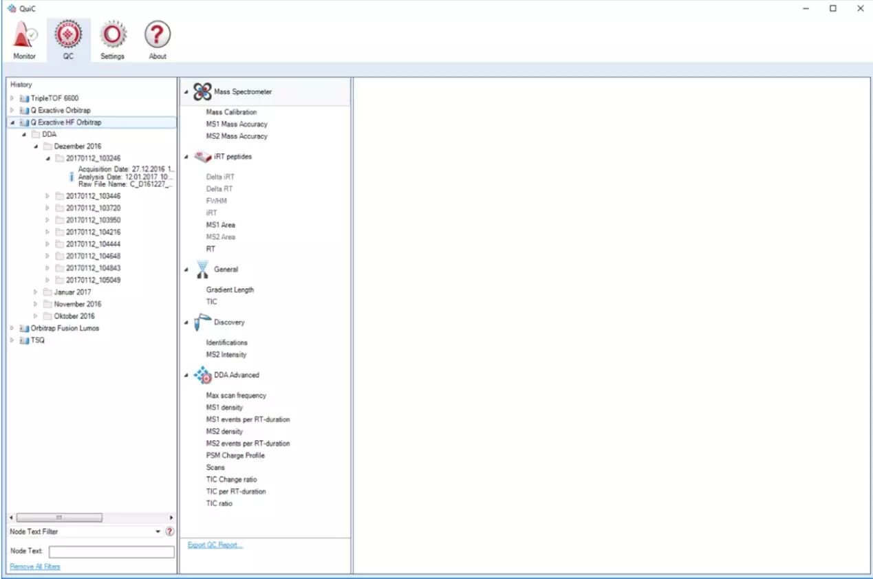Select Mass Calibration metric
873x579 pixels.
(231, 112)
